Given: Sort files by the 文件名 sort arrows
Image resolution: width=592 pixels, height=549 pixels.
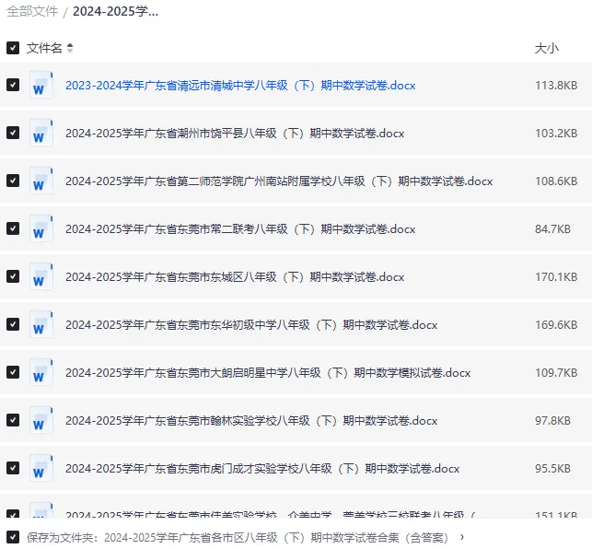Looking at the screenshot, I should 70,48.
